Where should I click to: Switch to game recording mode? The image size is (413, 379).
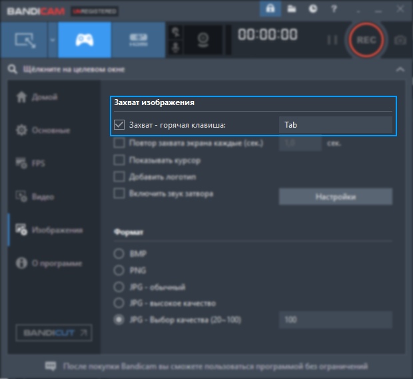click(85, 40)
